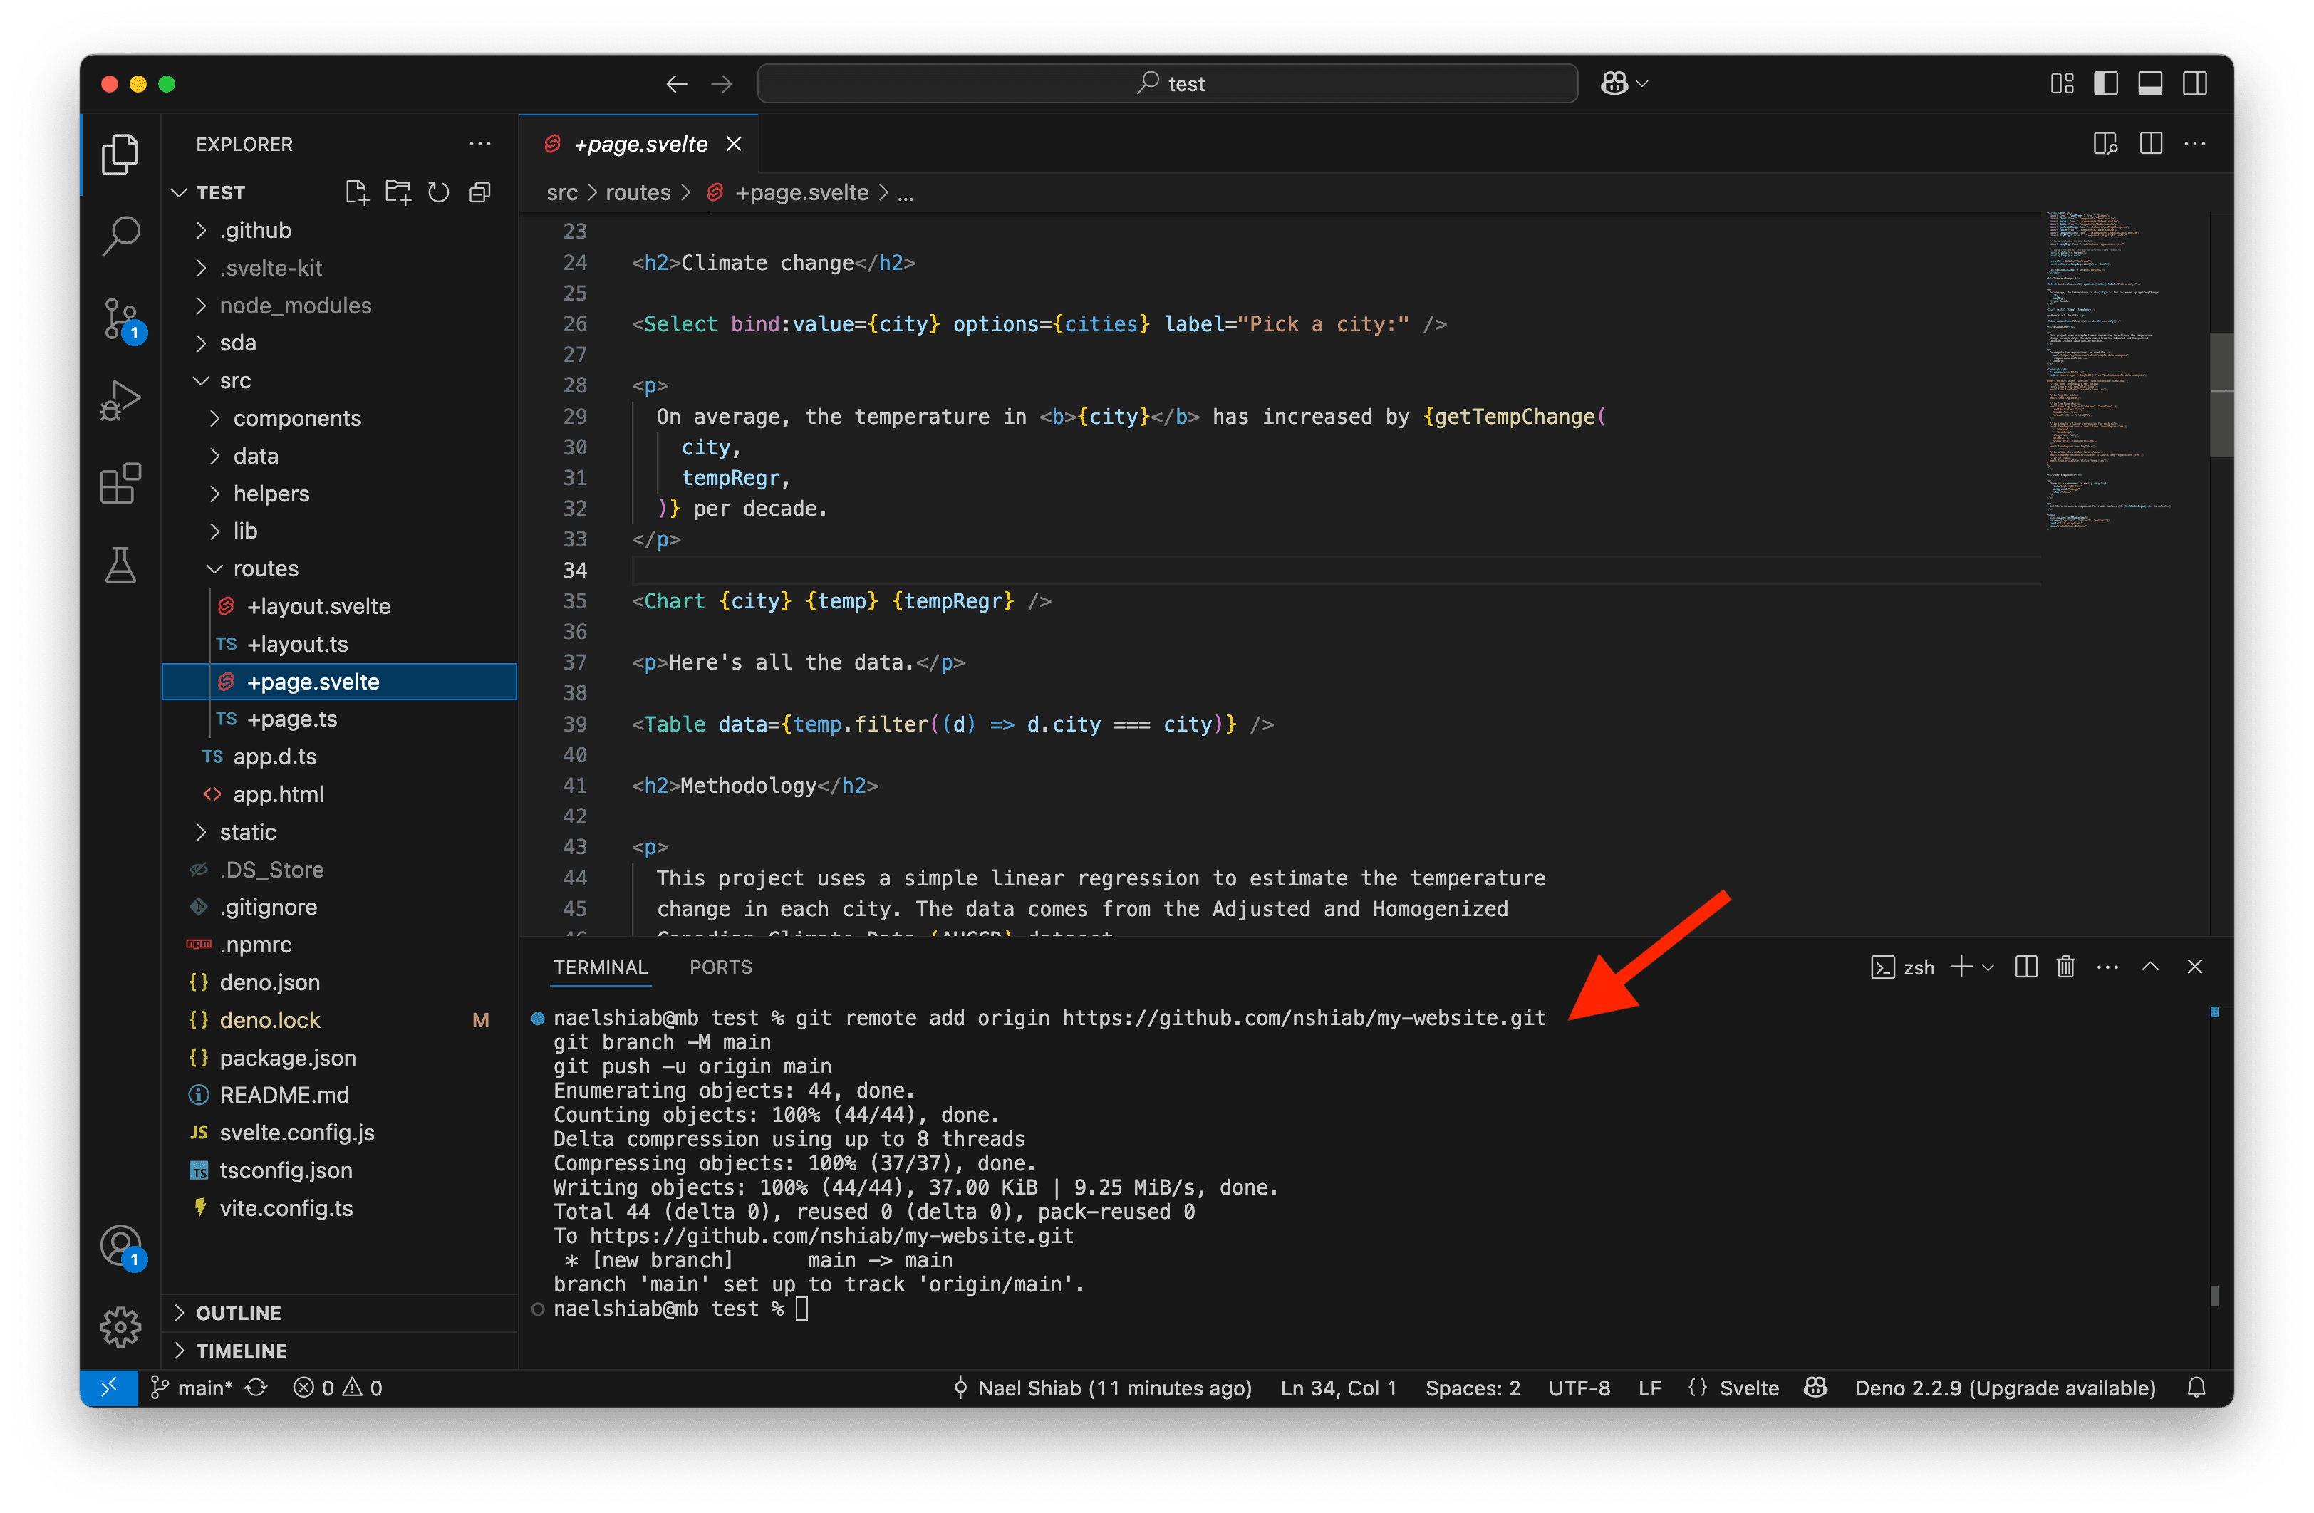Refresh the Explorer file tree
This screenshot has height=1513, width=2314.
click(438, 192)
